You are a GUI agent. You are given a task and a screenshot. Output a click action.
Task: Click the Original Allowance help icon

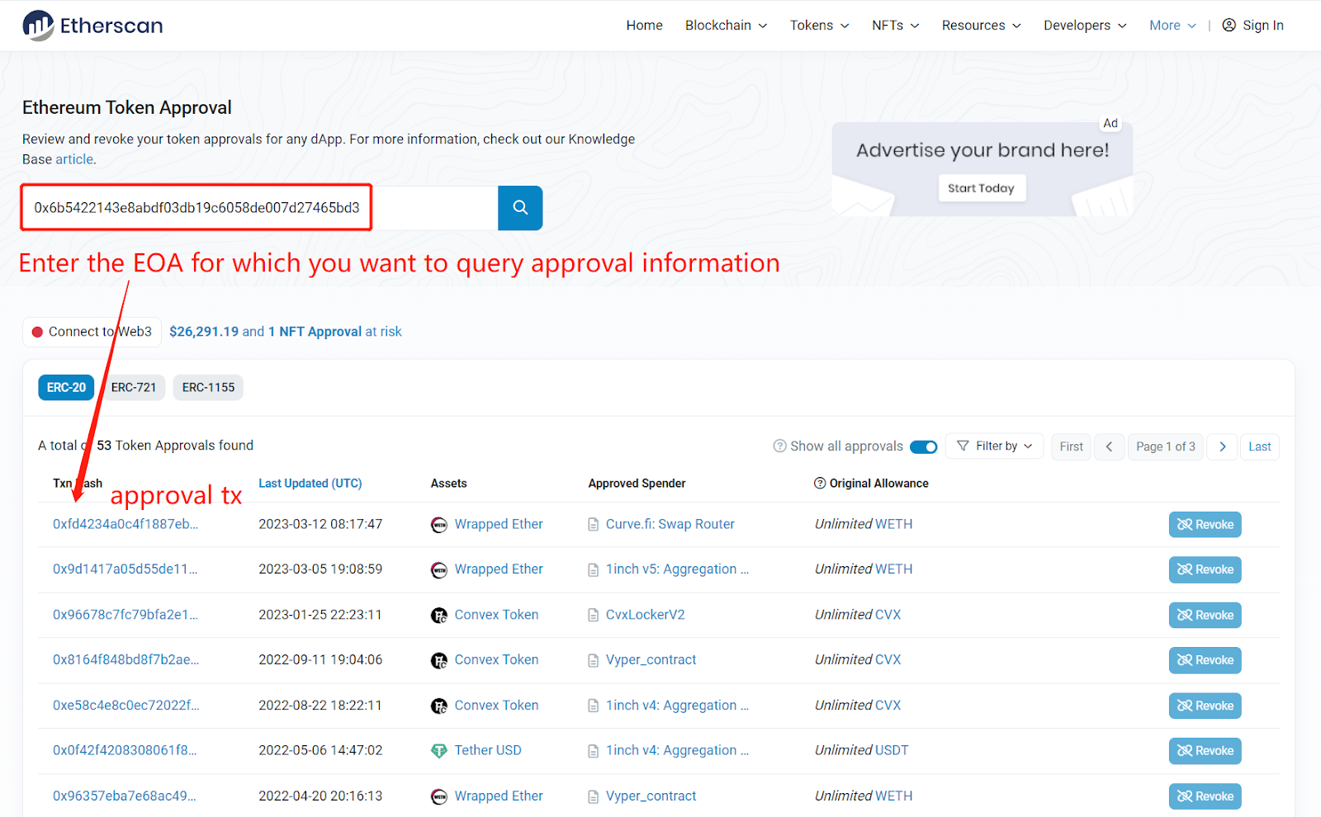(x=820, y=484)
